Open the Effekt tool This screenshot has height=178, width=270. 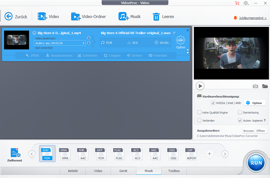point(32,56)
